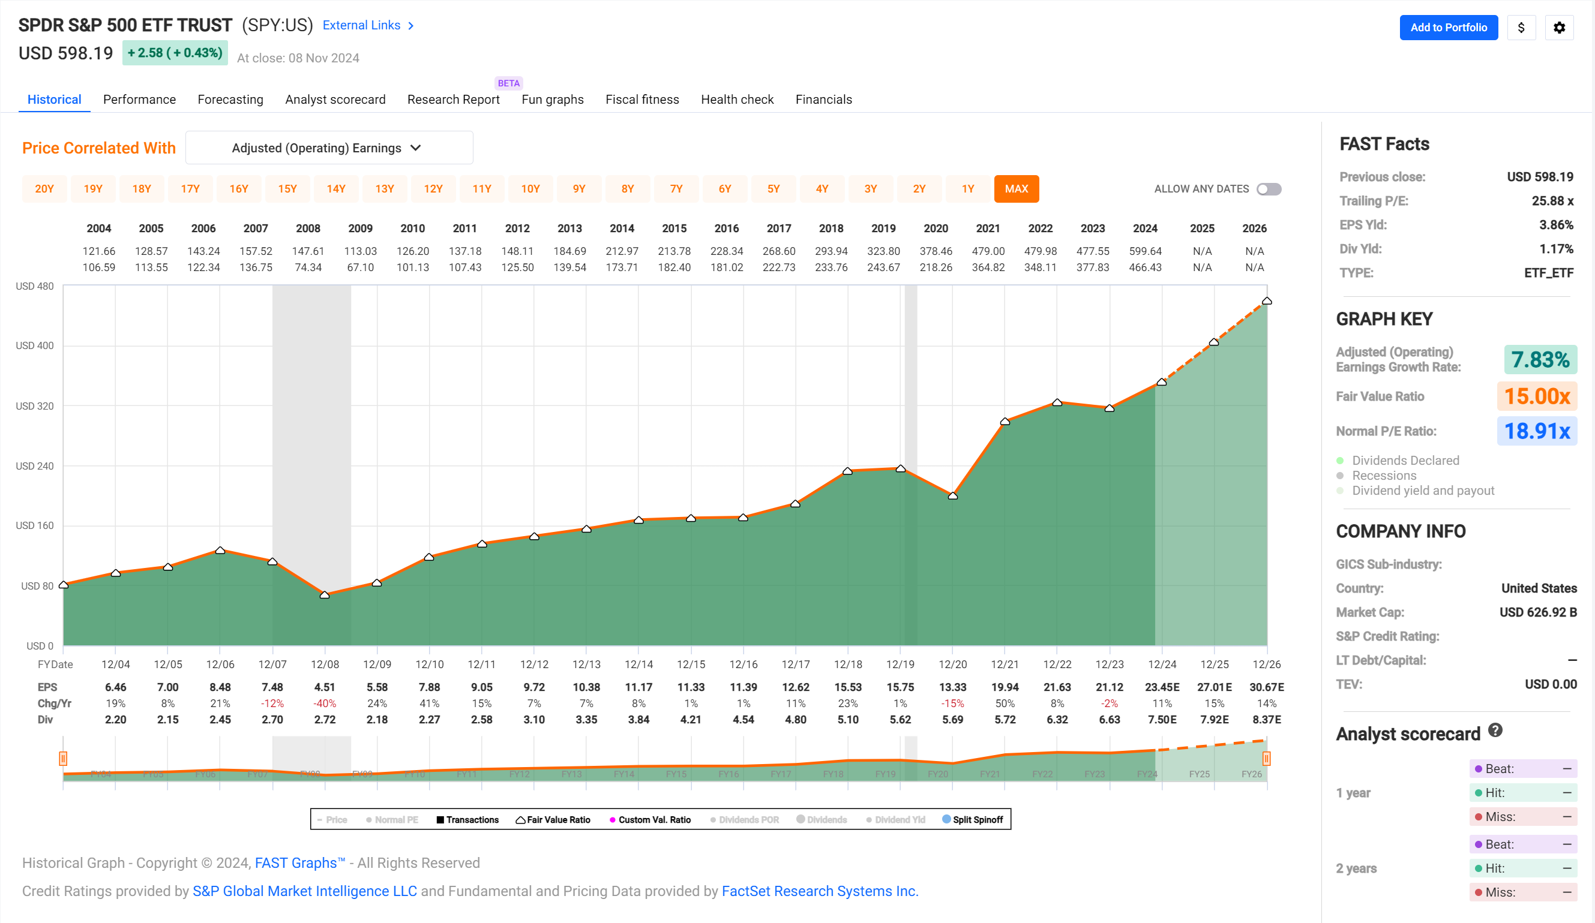Click Add to Portfolio button
Screen dimensions: 1595x923
(1448, 27)
